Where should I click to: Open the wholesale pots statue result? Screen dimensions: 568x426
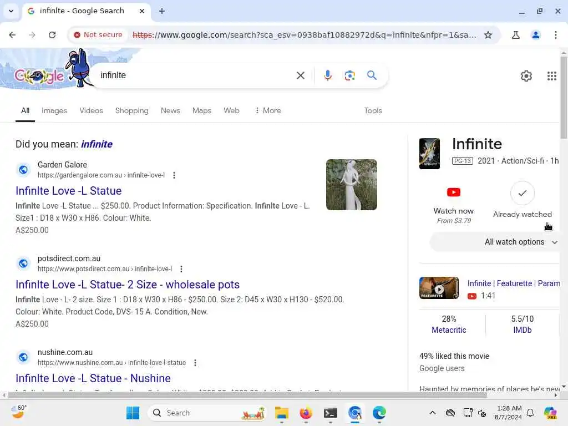pos(128,285)
